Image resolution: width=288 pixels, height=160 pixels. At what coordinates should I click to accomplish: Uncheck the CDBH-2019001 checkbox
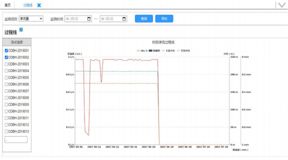click(6, 51)
